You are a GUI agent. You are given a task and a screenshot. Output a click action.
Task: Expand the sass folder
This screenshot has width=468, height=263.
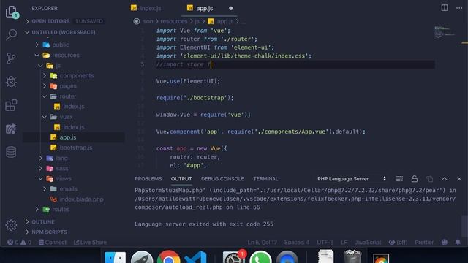62,169
